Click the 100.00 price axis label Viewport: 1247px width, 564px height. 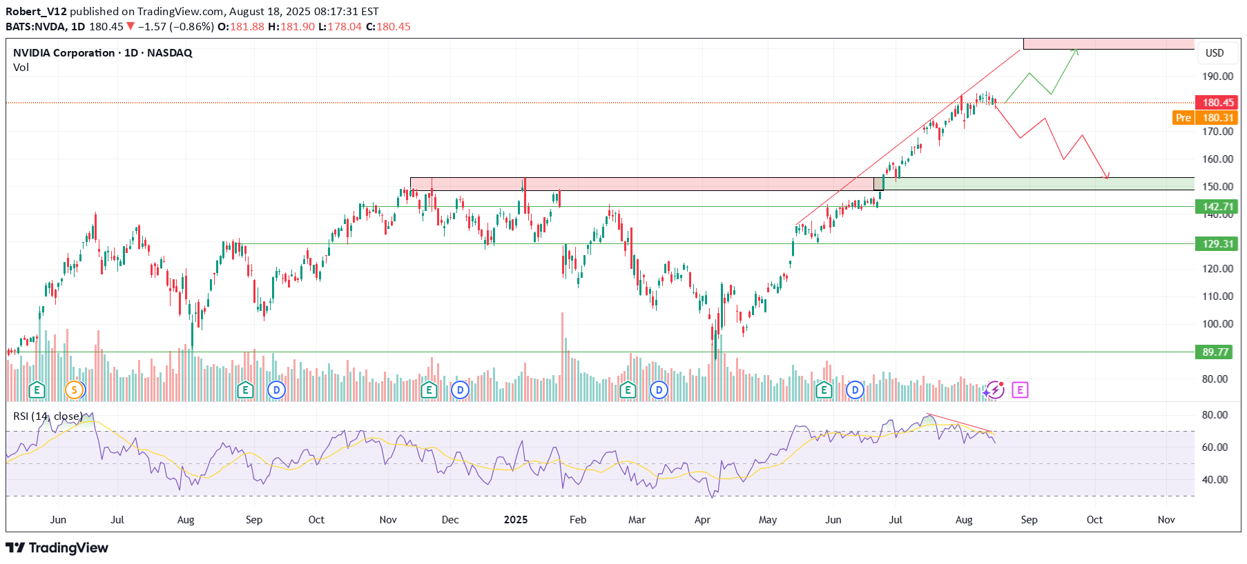1217,323
